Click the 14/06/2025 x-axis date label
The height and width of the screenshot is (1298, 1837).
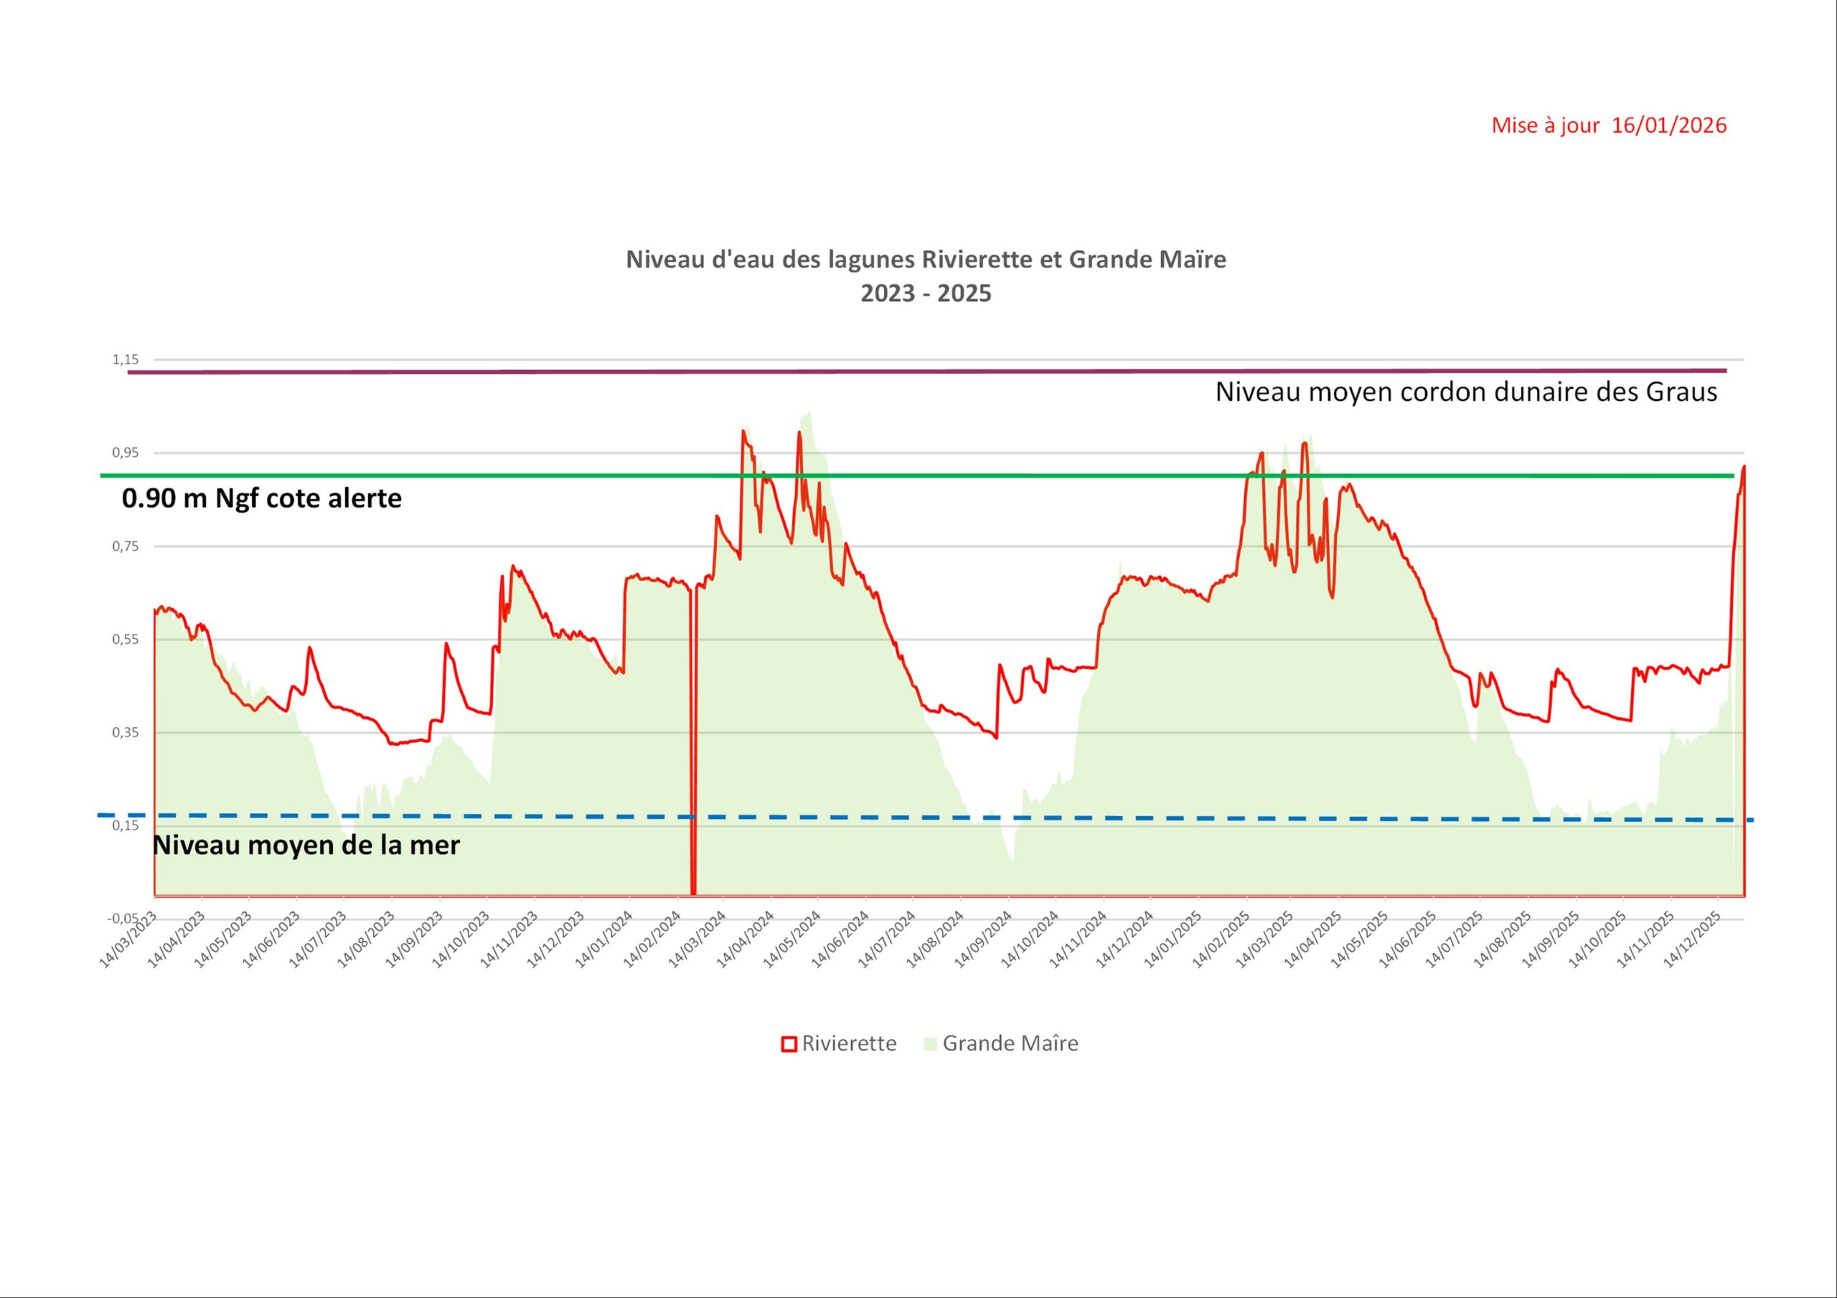[x=1407, y=940]
